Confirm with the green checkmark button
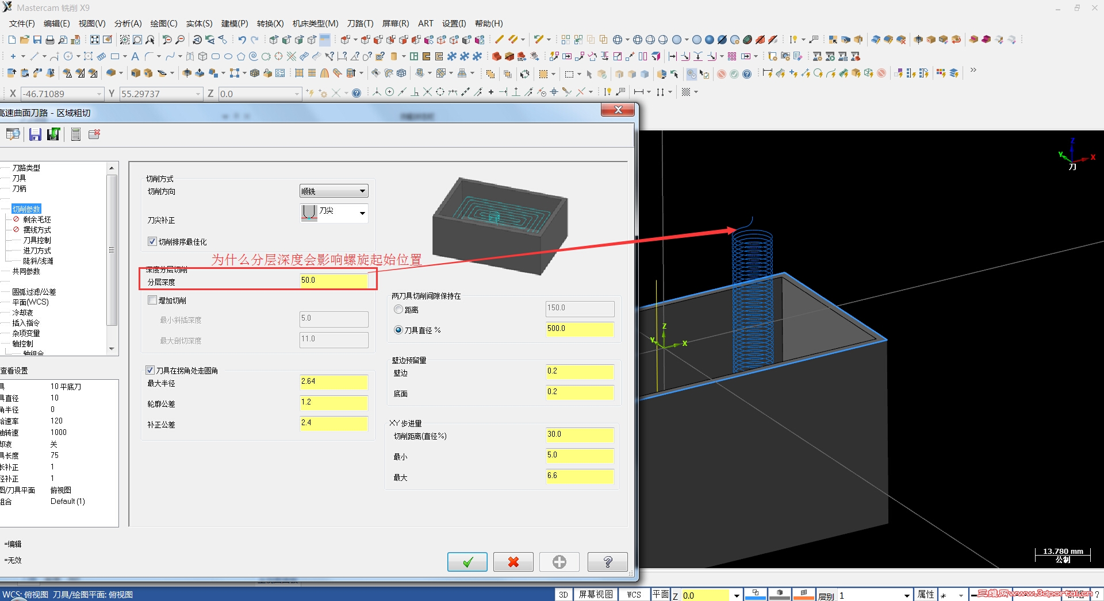The height and width of the screenshot is (601, 1104). (x=467, y=562)
